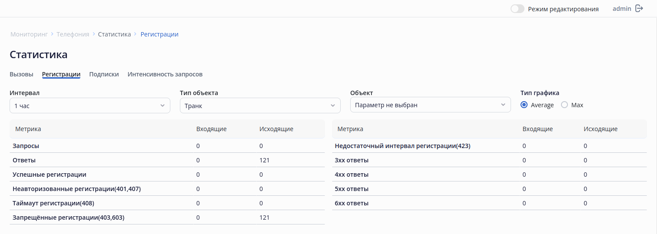Screen dimensions: 657x234
Task: Switch to the Вызовы tab
Action: [x=21, y=74]
